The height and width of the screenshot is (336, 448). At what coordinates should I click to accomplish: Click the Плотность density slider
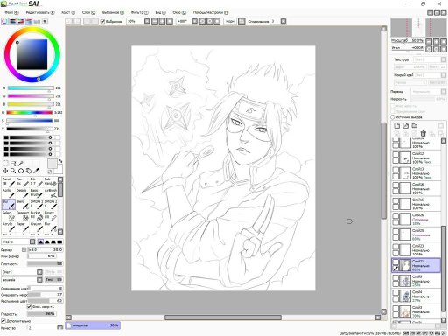[x=45, y=263]
